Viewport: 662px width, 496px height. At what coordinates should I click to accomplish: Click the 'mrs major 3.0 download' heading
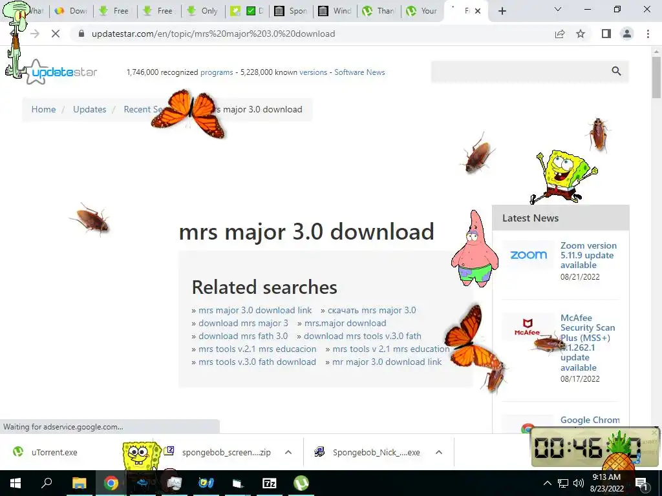tap(306, 232)
